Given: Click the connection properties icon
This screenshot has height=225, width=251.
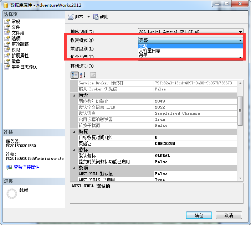Looking at the screenshot, I should click(x=9, y=167).
